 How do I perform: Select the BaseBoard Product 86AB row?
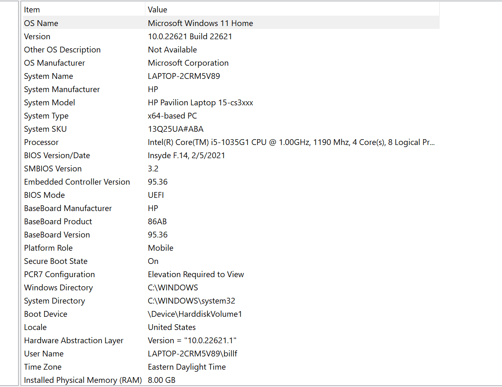tap(124, 221)
